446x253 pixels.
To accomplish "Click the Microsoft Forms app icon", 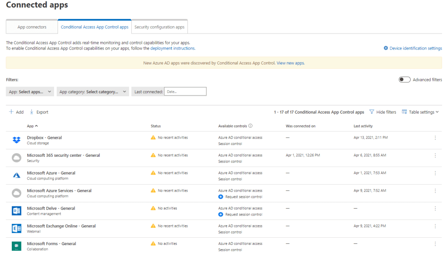I will tap(17, 246).
